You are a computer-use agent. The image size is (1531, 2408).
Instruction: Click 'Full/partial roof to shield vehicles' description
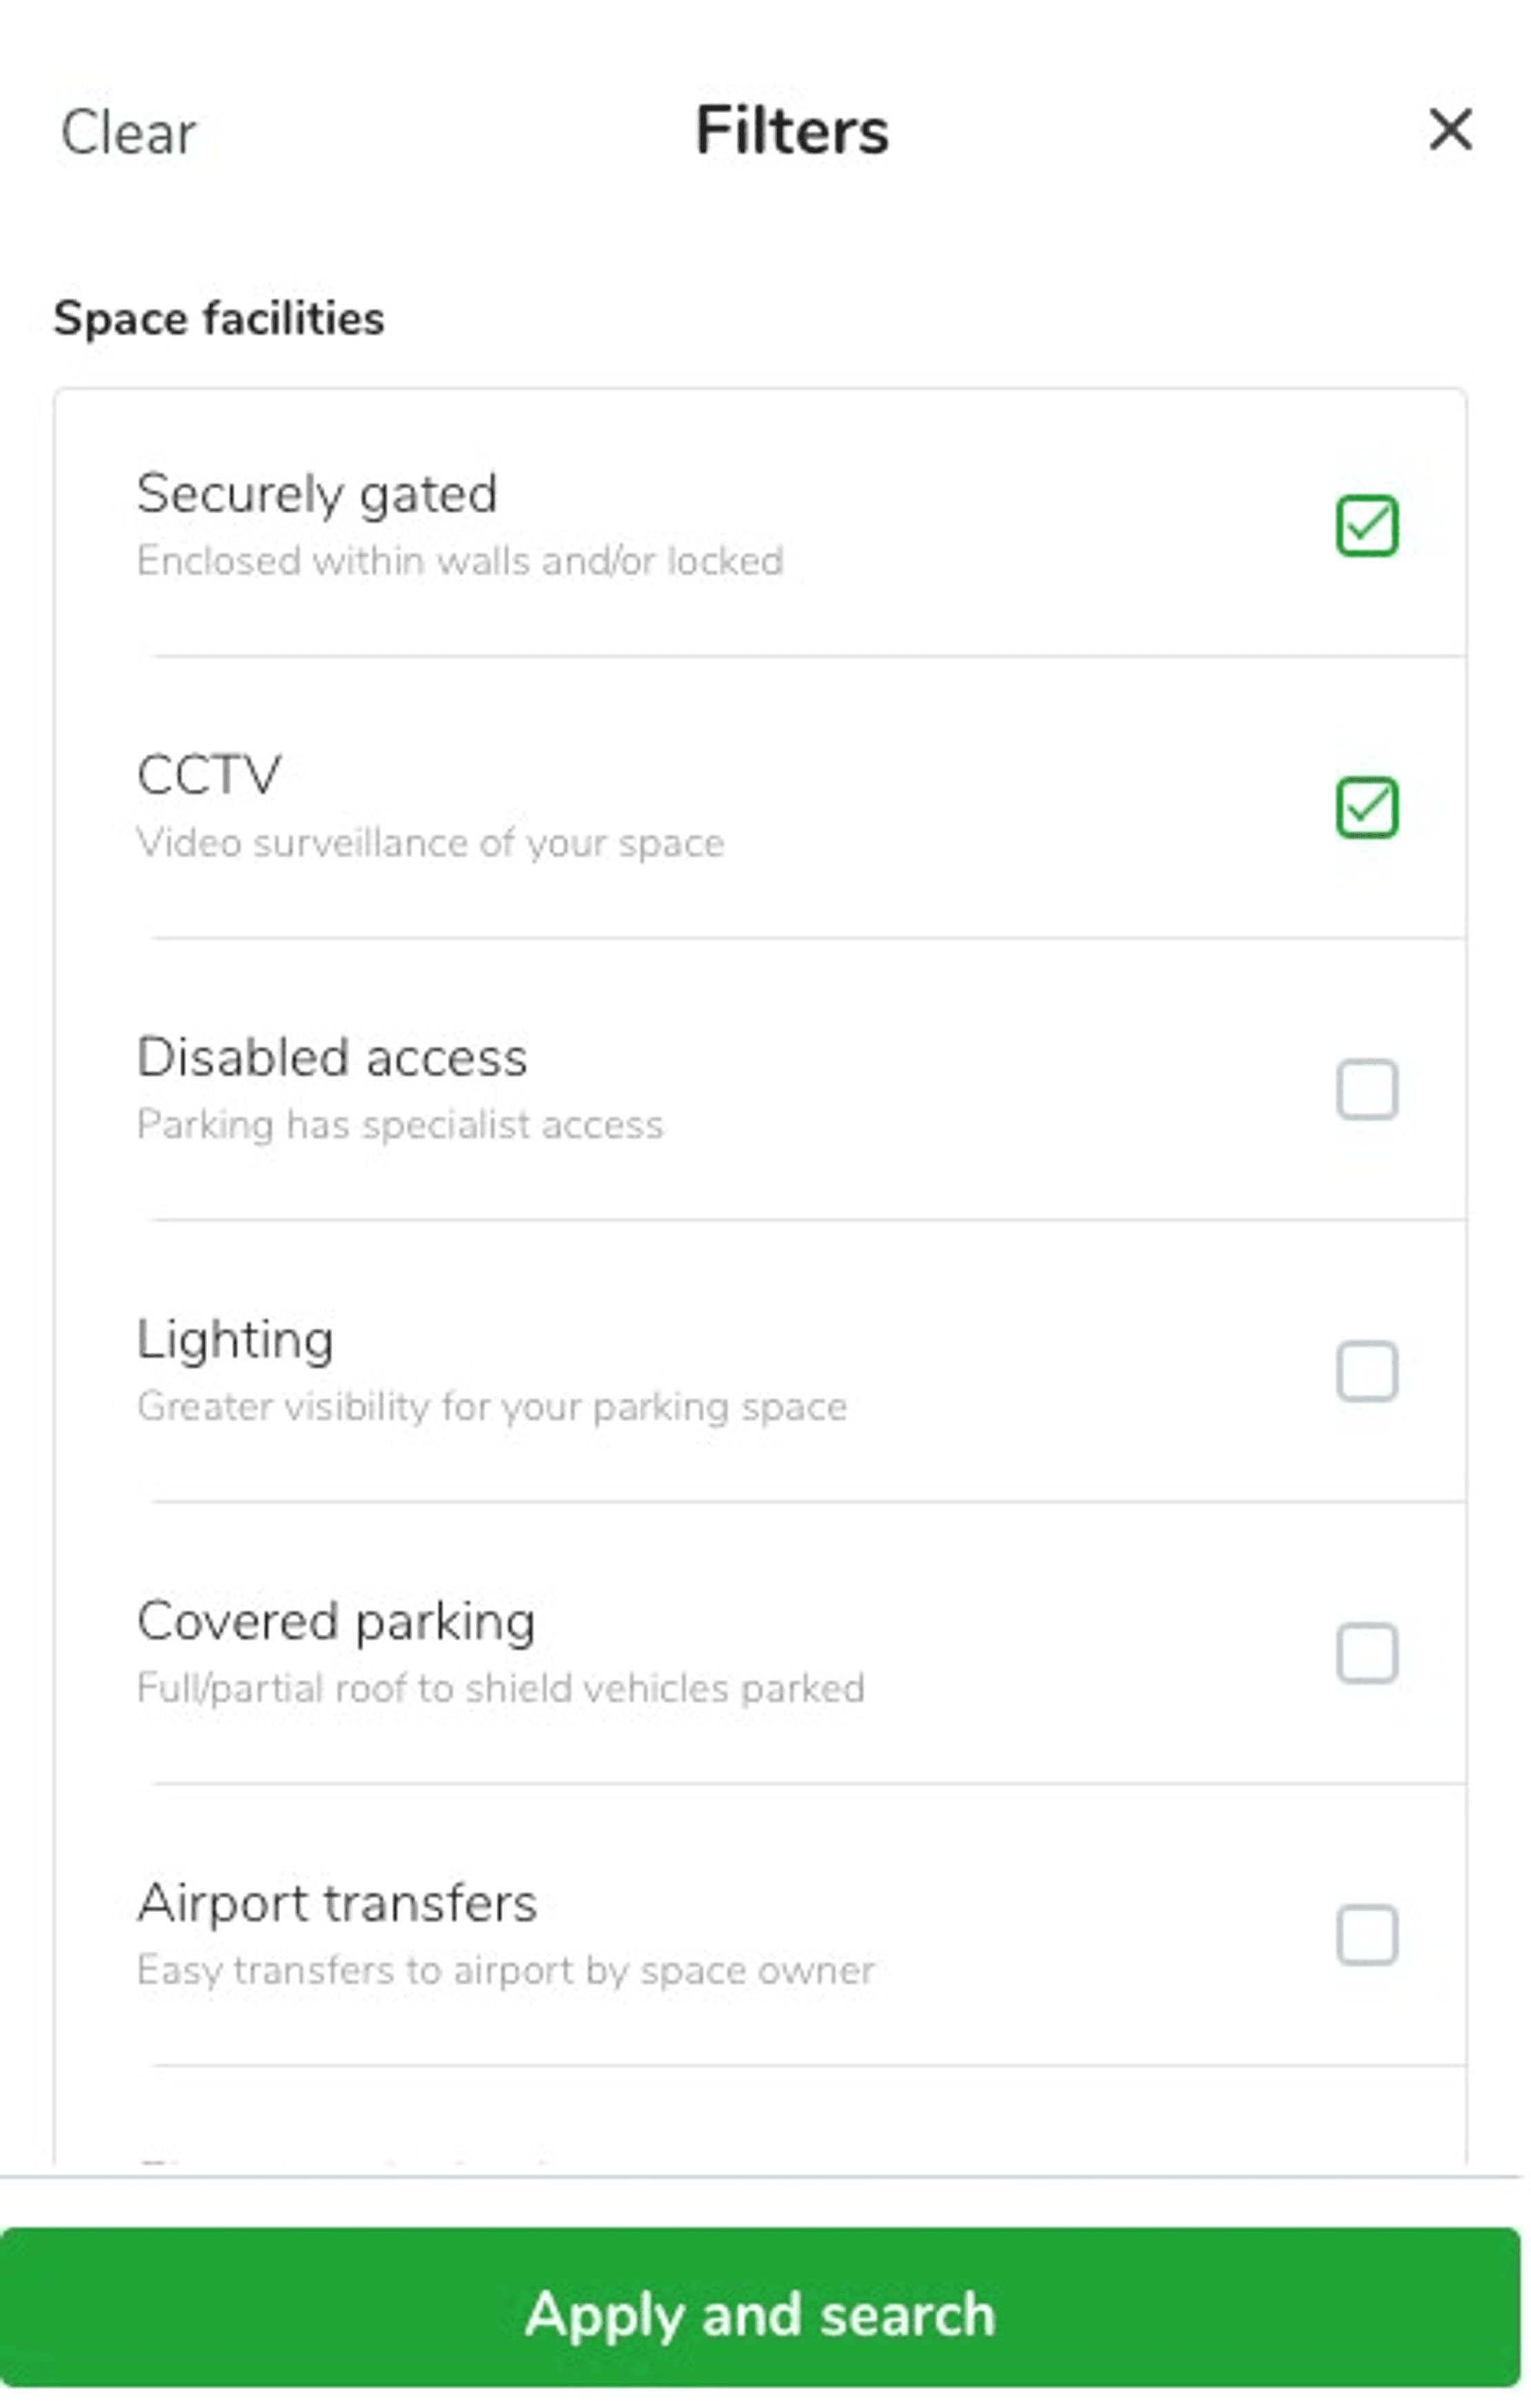coord(500,1689)
